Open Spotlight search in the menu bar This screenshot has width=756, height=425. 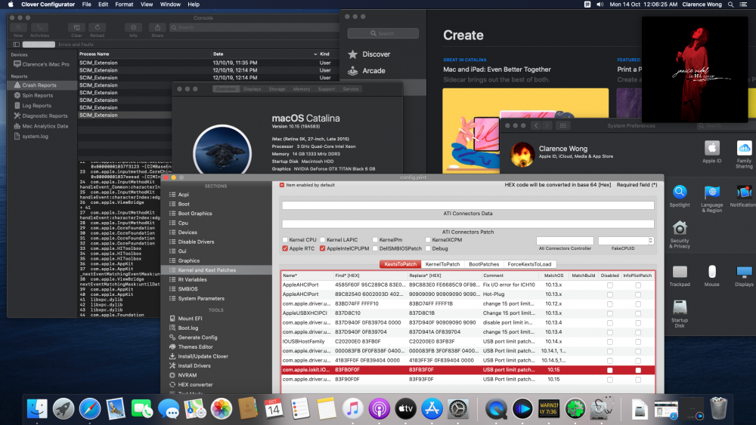[x=730, y=5]
